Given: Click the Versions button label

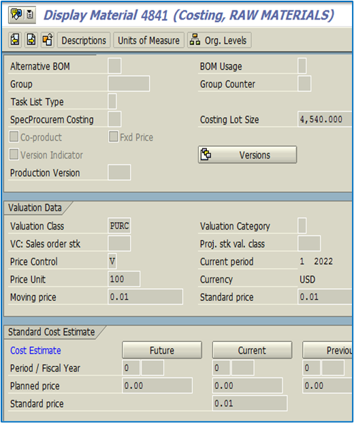Looking at the screenshot, I should [x=255, y=155].
